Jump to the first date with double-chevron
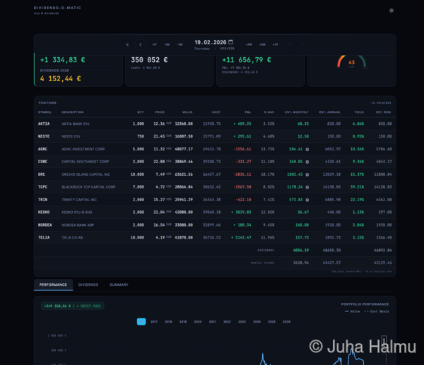 tap(127, 44)
